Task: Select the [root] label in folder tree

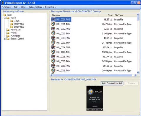Action: click(9, 15)
